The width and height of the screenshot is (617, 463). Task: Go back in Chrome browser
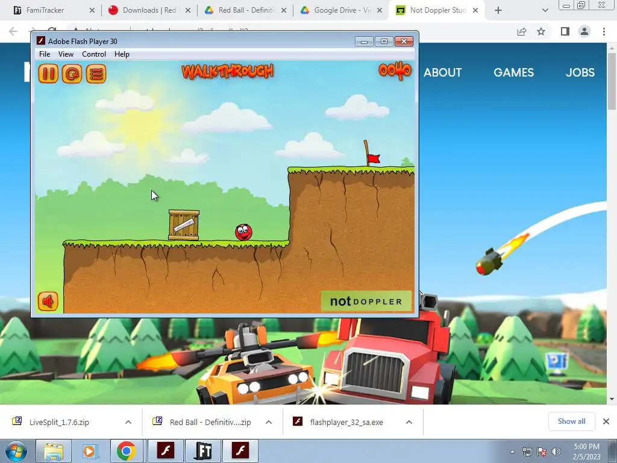[x=13, y=31]
